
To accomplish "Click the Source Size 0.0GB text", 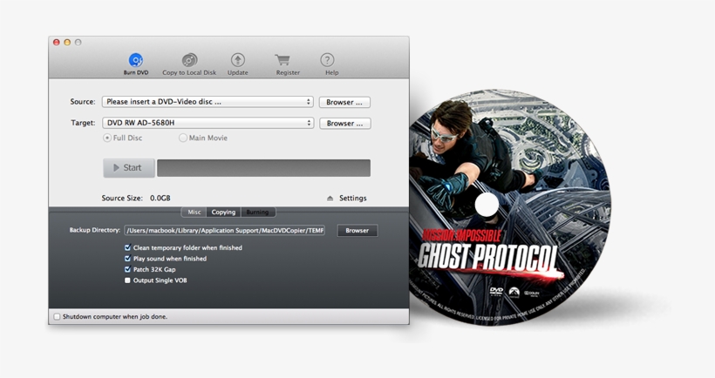I will (136, 198).
